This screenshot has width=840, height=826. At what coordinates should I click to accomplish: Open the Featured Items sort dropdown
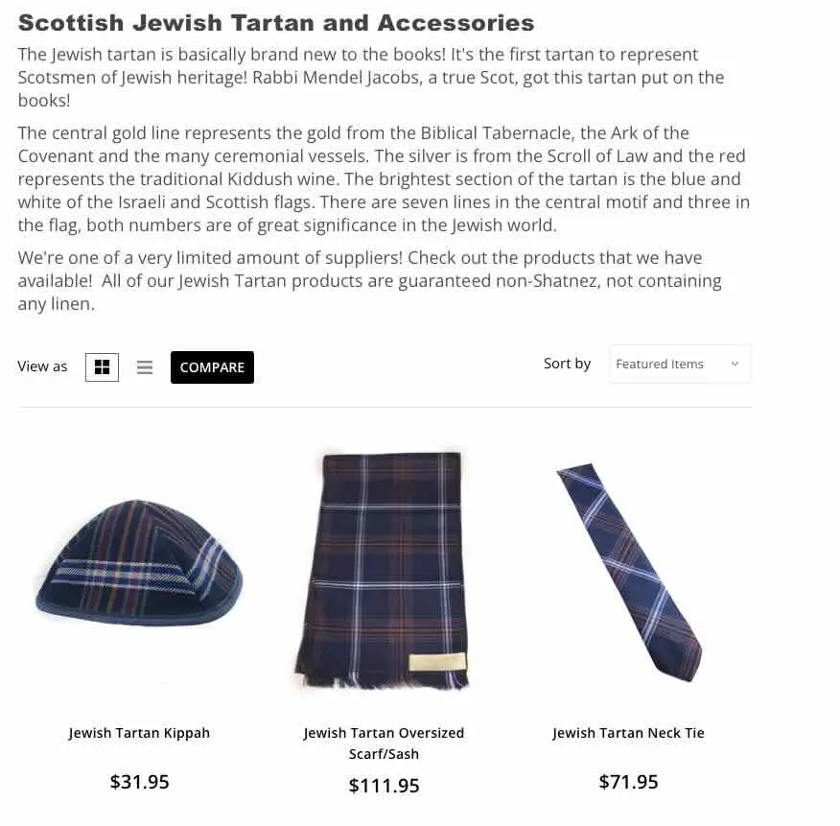[x=679, y=364]
